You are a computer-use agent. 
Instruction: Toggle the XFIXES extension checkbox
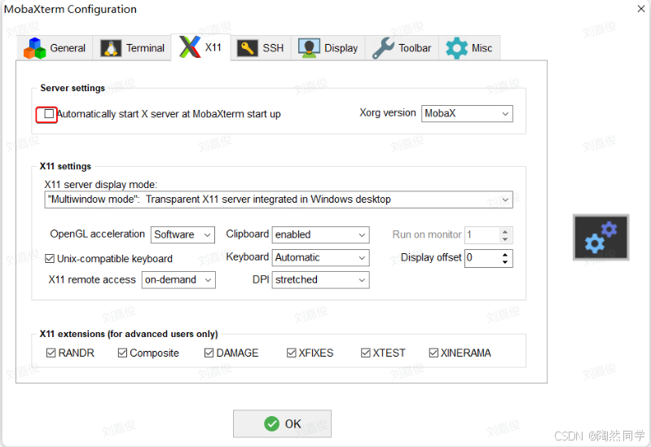pyautogui.click(x=292, y=353)
